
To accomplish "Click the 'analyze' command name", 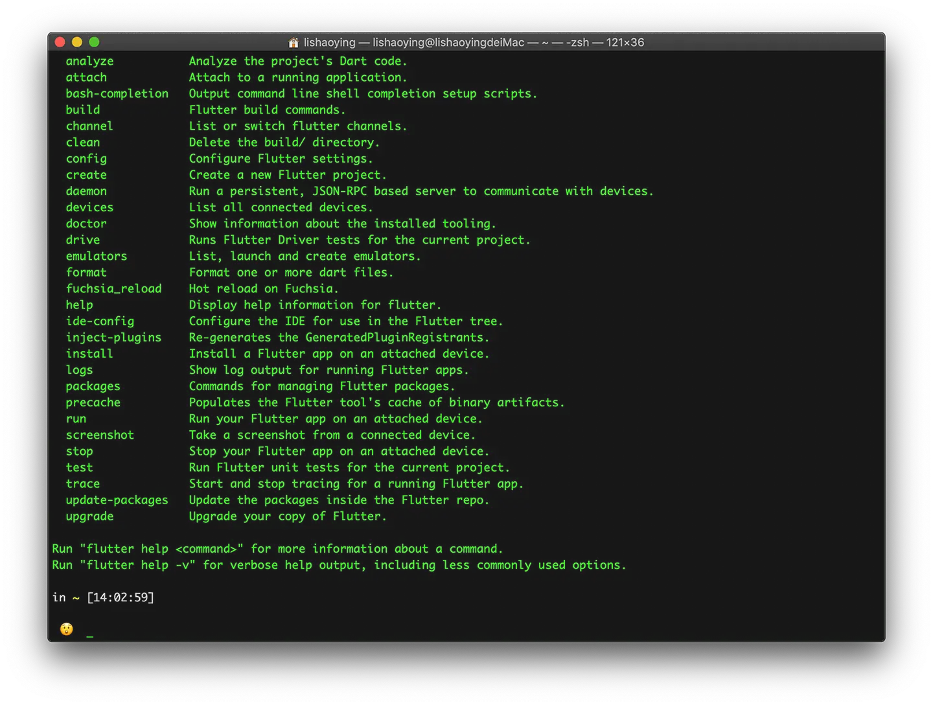I will [x=89, y=61].
